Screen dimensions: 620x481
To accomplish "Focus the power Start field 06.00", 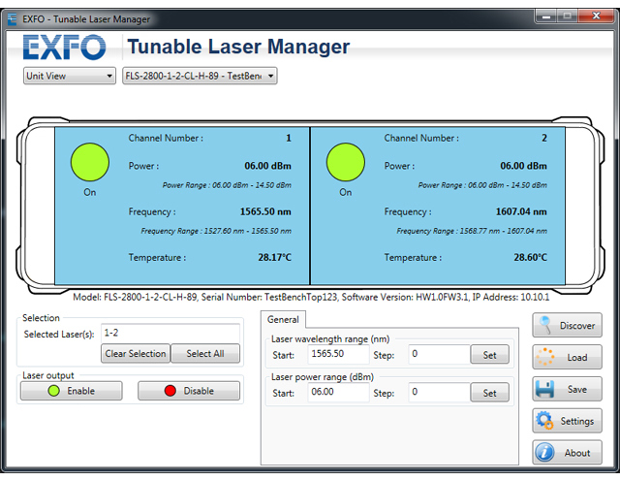I will [x=338, y=392].
